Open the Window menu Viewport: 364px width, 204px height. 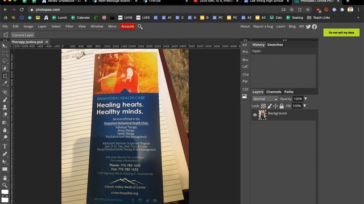97,27
